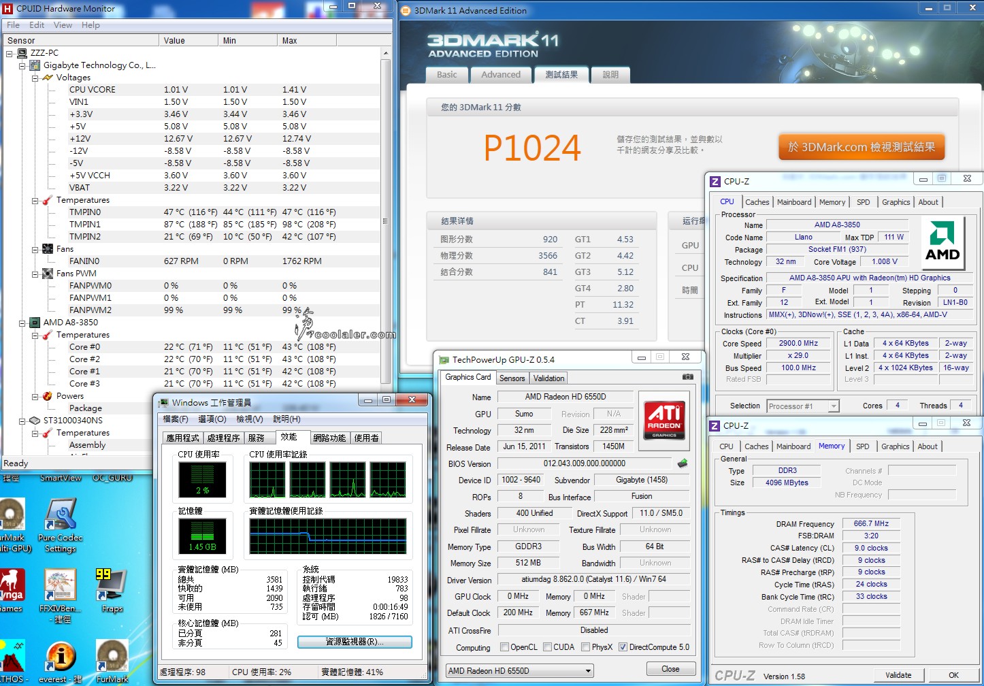
Task: Open the Advanced tab in 3DMark 11
Action: click(501, 75)
